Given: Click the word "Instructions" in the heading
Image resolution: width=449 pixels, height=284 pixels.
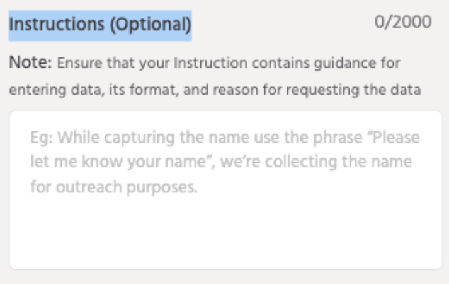Looking at the screenshot, I should 50,24.
